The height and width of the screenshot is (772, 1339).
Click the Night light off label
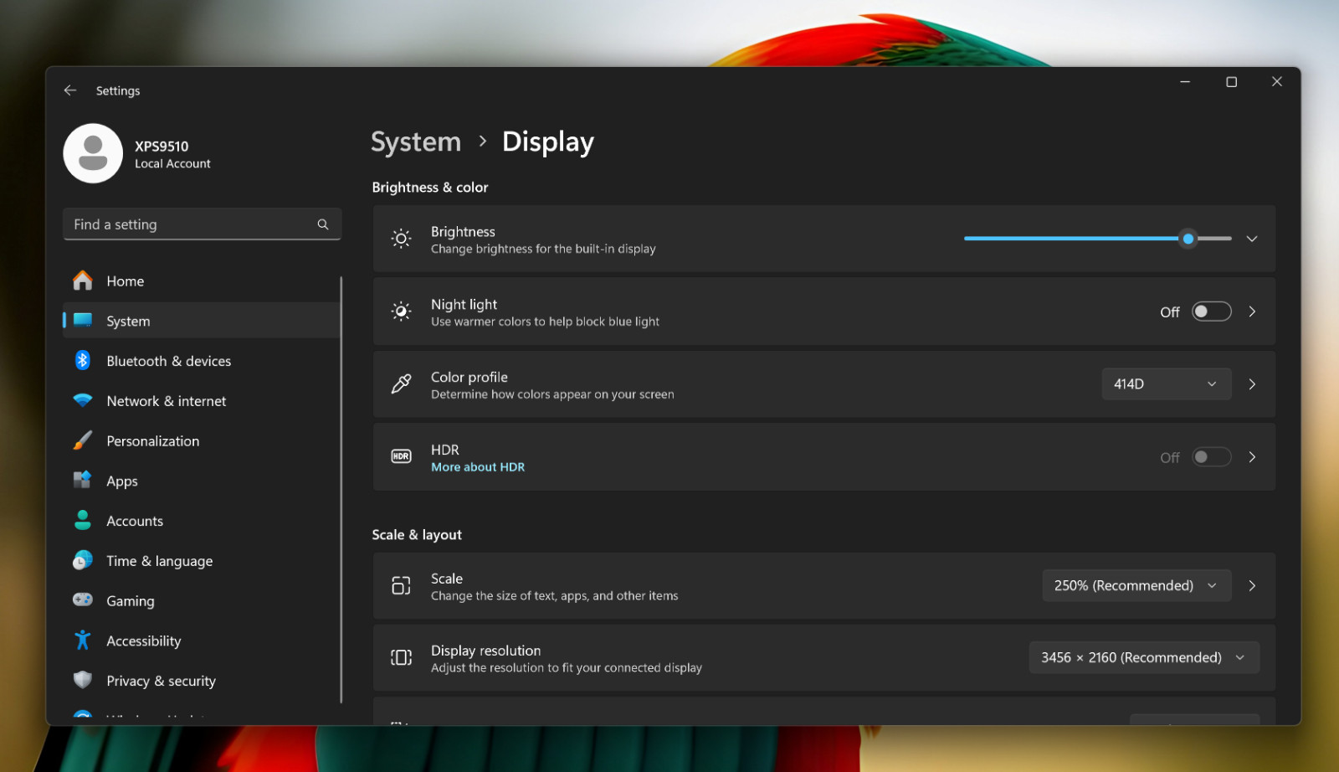(1170, 312)
